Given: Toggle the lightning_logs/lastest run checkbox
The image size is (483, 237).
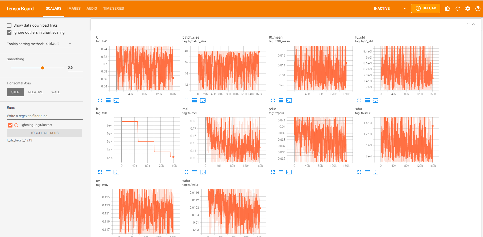Looking at the screenshot, I should (x=10, y=125).
